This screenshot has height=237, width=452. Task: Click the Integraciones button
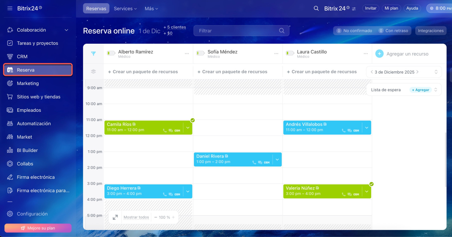(x=430, y=31)
